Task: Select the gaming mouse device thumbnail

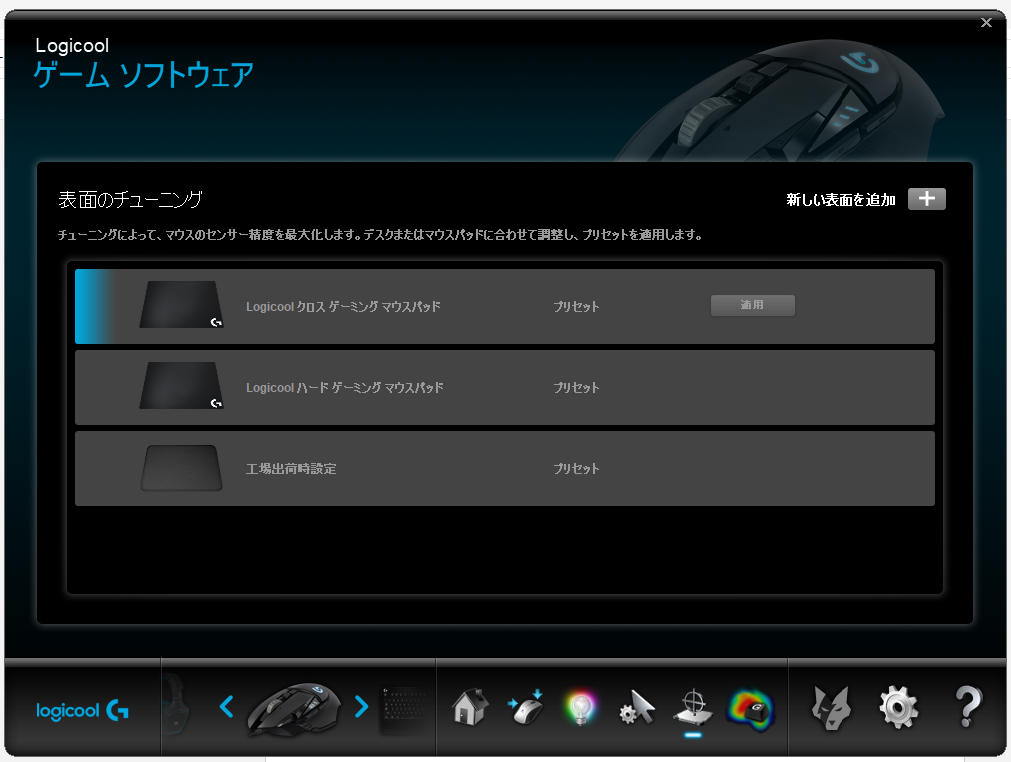Action: [294, 709]
